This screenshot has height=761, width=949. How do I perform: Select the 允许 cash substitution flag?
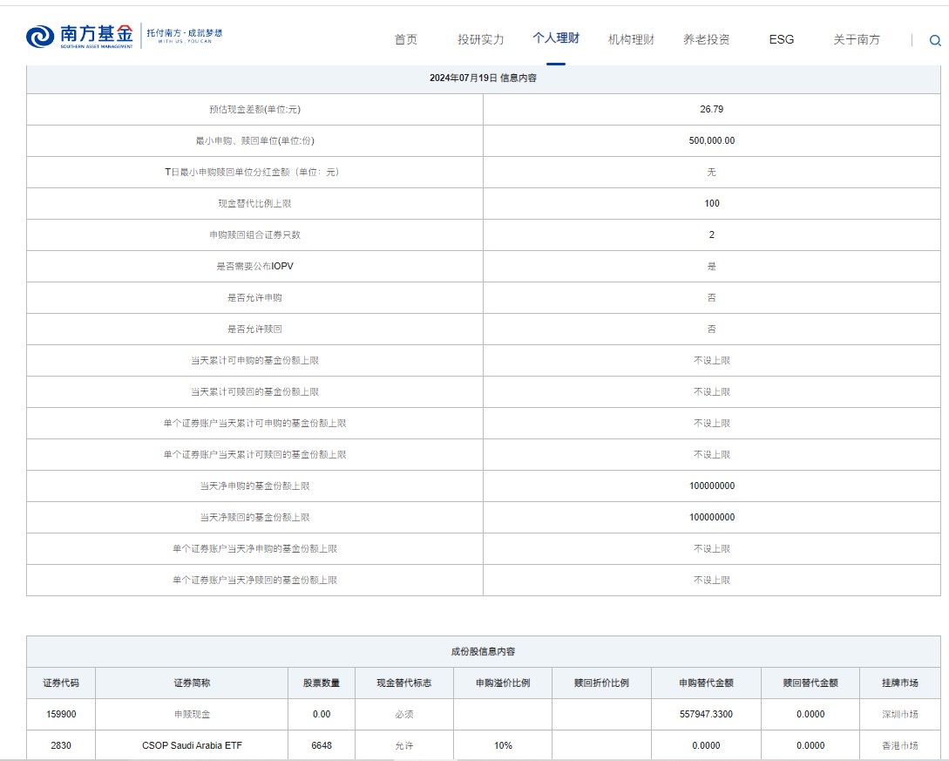pos(404,746)
